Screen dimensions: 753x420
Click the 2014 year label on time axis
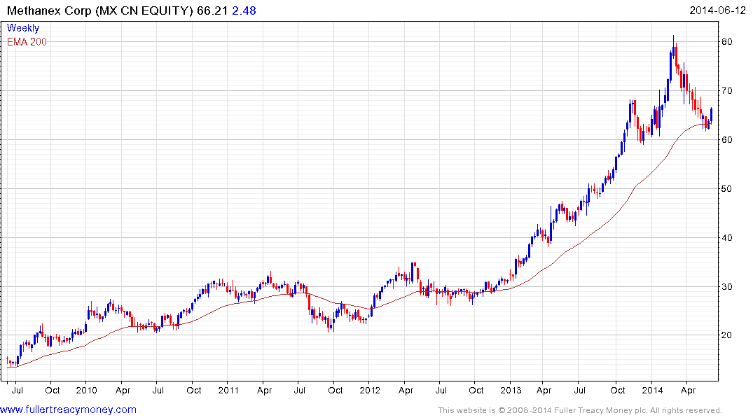(652, 390)
